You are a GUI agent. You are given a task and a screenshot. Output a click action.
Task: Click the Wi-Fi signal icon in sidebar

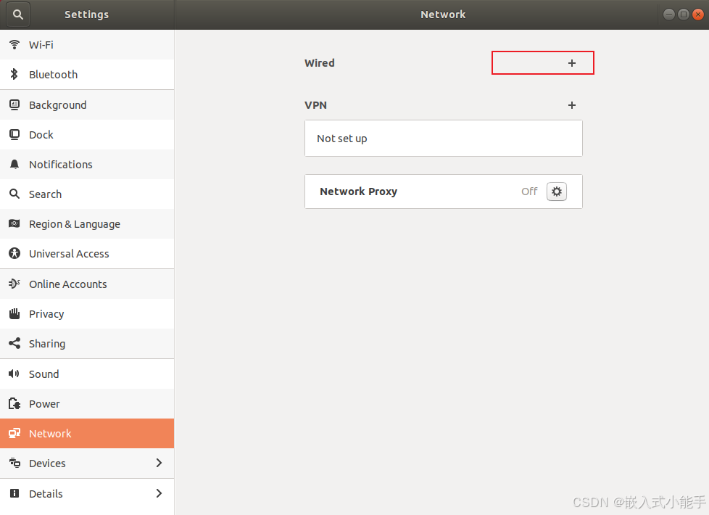tap(14, 44)
